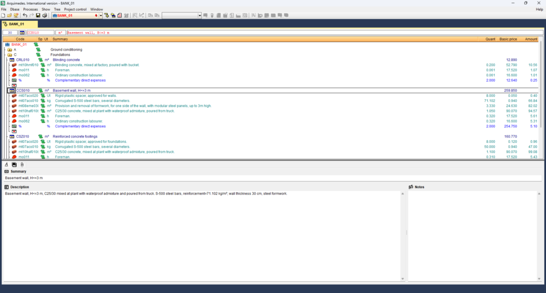
Task: Collapse the CRL010 Blinding concrete item
Action: coord(12,60)
